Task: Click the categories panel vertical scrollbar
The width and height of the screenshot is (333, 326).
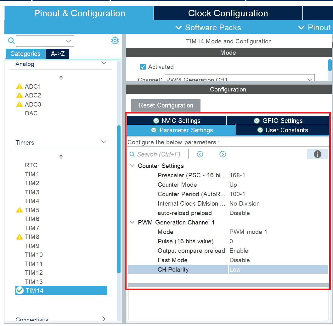Action: 119,199
